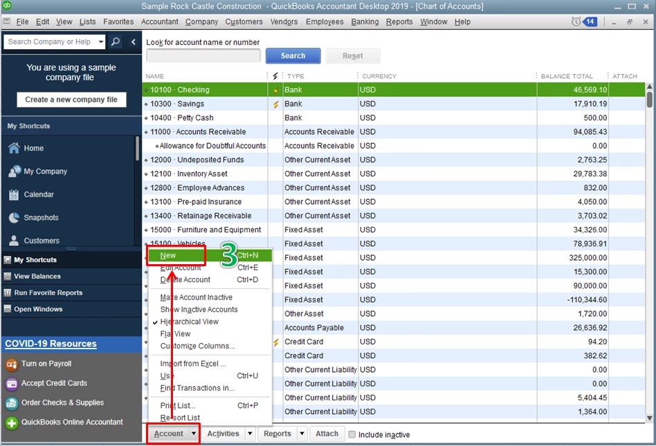Select the 13100 Pre-paid Insurance row

tap(394, 202)
